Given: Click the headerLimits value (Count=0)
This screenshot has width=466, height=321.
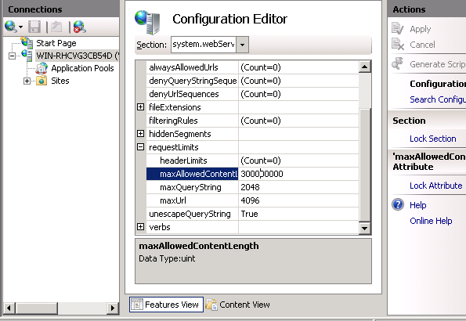Looking at the screenshot, I should tap(261, 160).
